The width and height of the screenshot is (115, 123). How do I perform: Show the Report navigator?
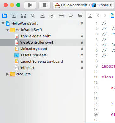tap(80, 15)
